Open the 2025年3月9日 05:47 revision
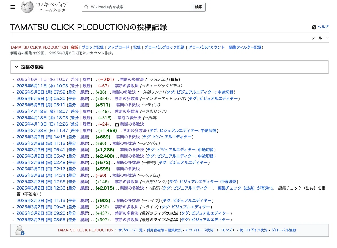 pyautogui.click(x=41, y=156)
